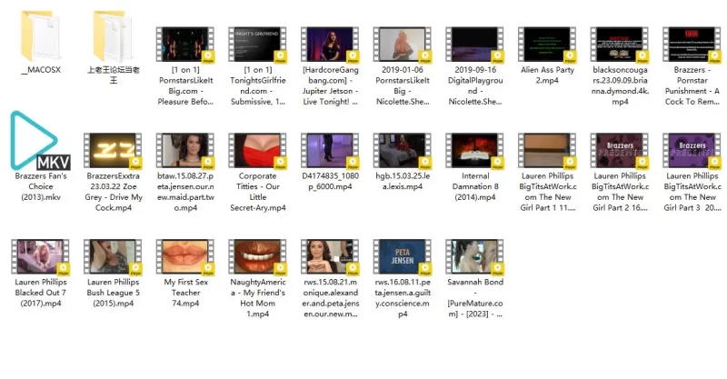Viewport: 727px width, 379px height.
Task: Select the rws.16.08.11 a.guilty.conscience.mp4 file
Action: tap(403, 257)
